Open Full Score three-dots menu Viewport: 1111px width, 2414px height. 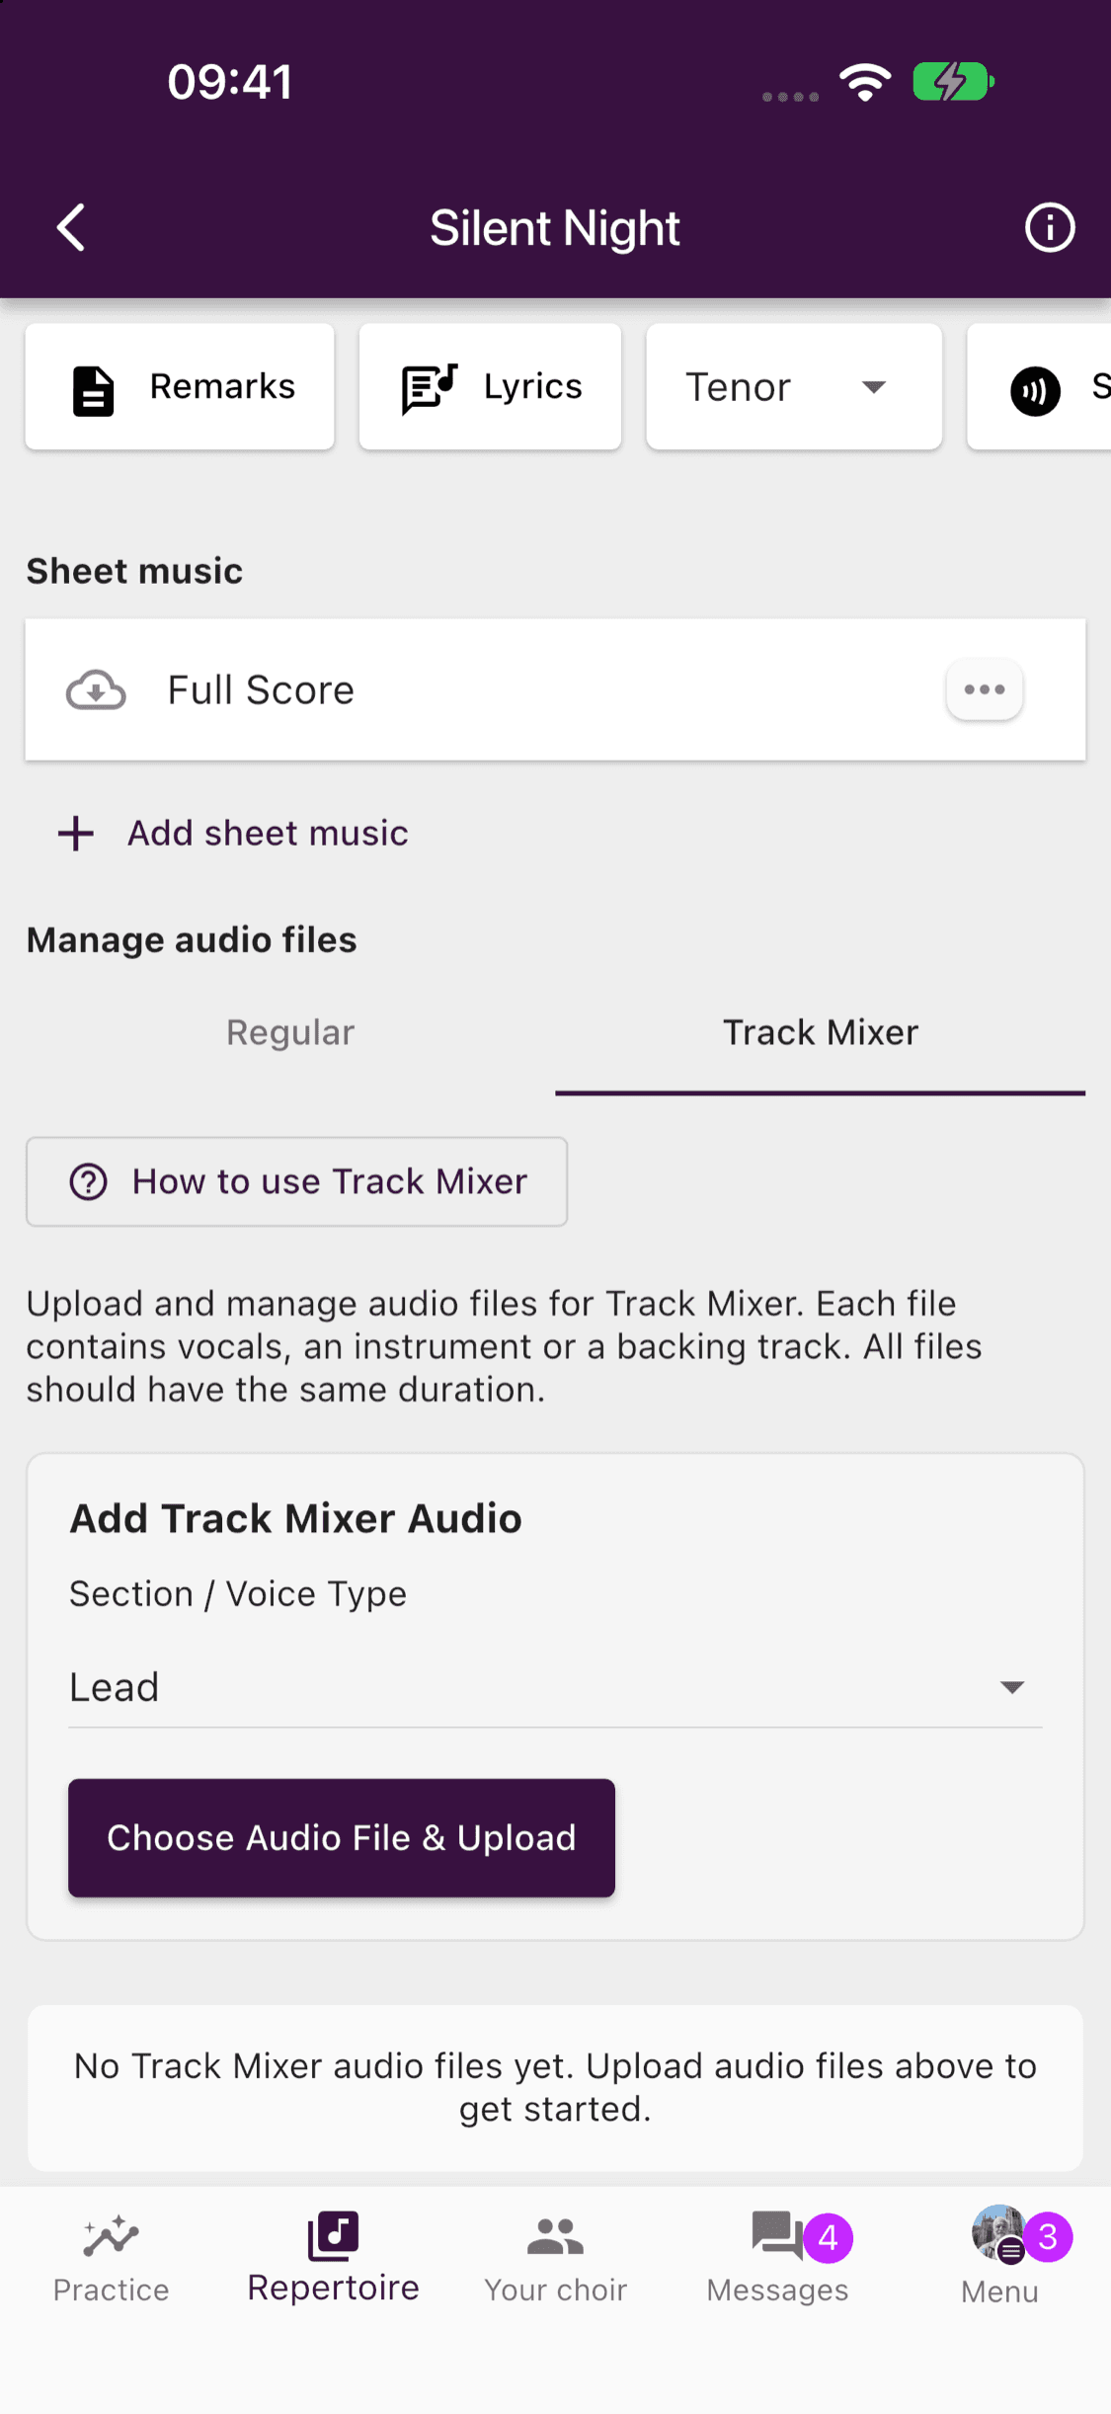point(985,689)
